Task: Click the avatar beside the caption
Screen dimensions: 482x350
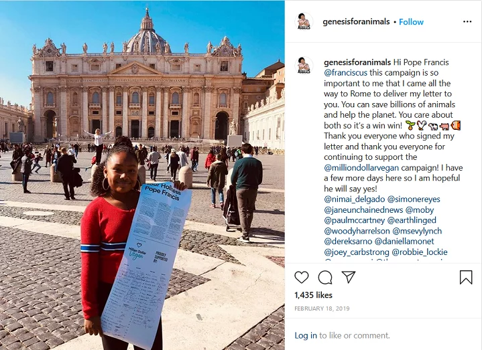Action: (304, 66)
